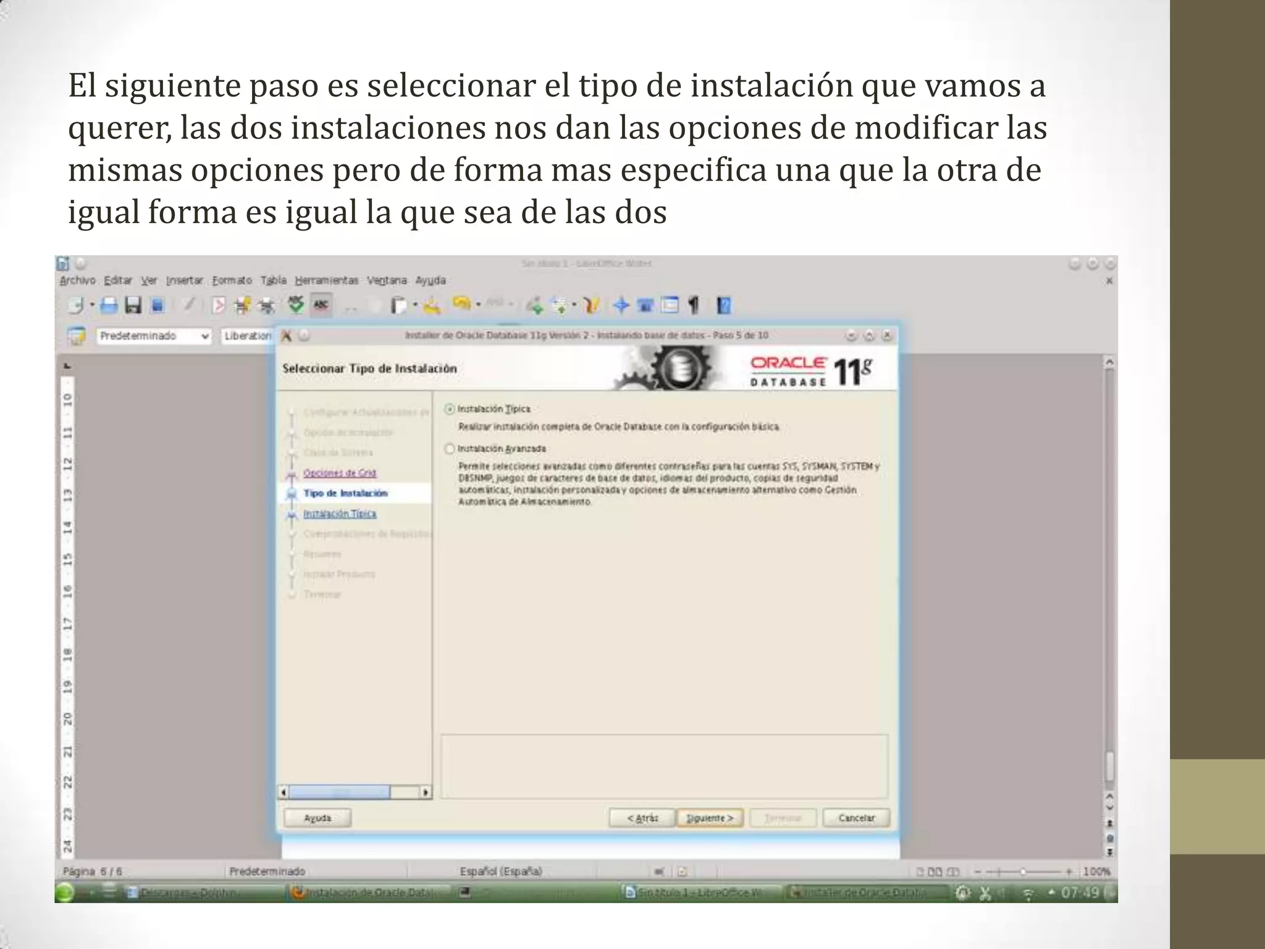Screen dimensions: 1265x949
Task: Click the Atrás button
Action: click(642, 818)
